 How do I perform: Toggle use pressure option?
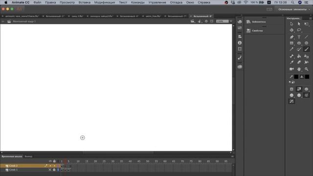pyautogui.click(x=307, y=95)
